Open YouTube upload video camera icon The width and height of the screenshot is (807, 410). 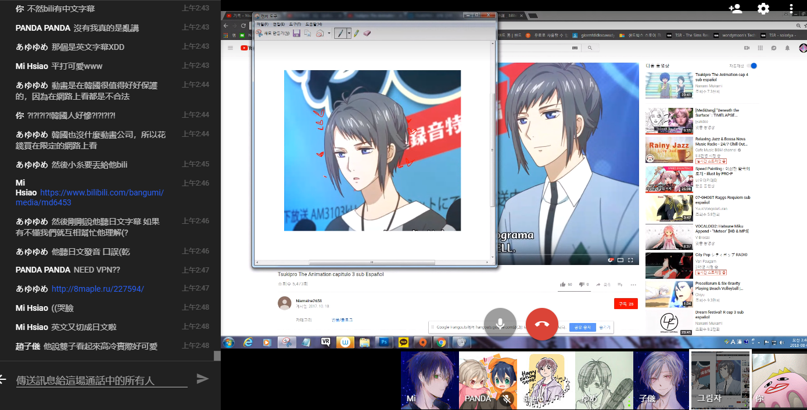coord(746,48)
